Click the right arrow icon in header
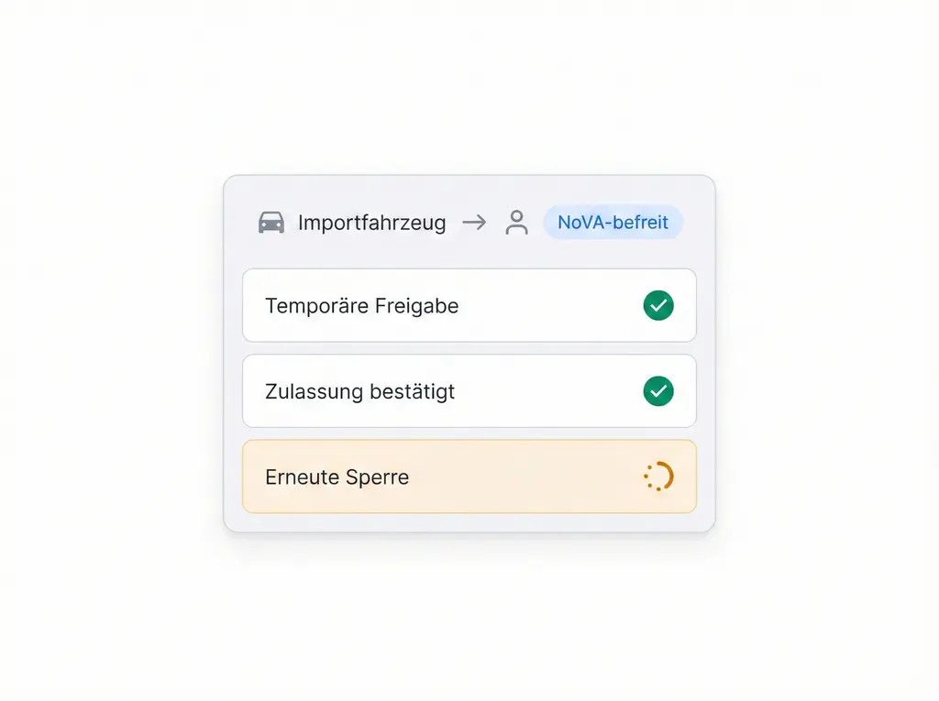The image size is (939, 701). point(474,223)
